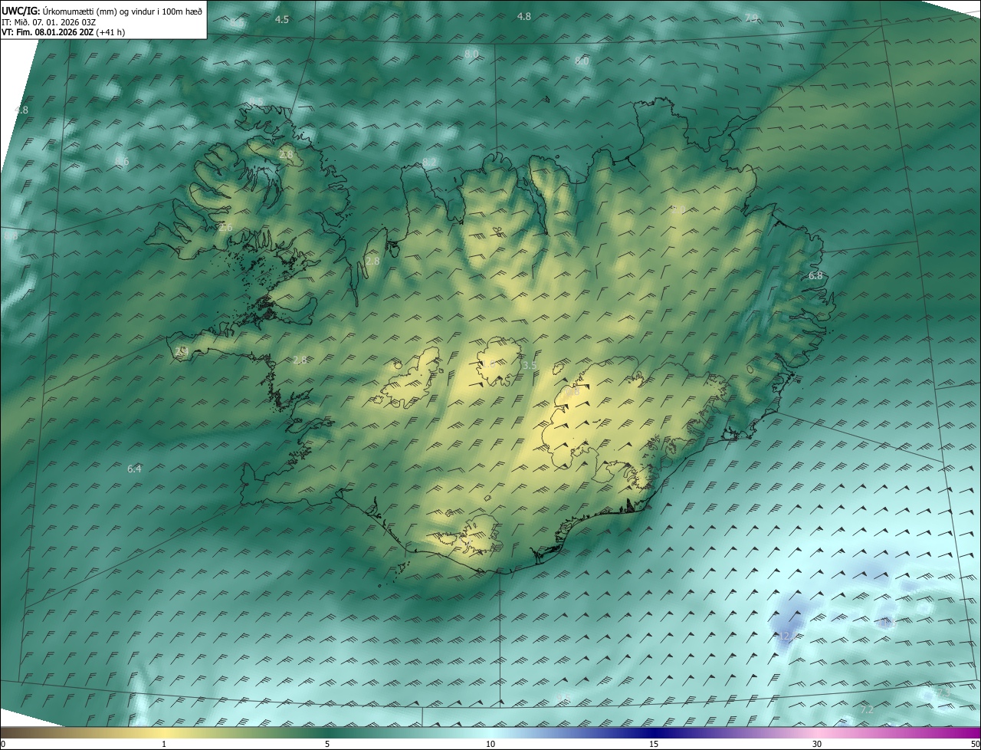981x750 pixels.
Task: Click the precipitation color scale bar
Action: click(x=490, y=733)
